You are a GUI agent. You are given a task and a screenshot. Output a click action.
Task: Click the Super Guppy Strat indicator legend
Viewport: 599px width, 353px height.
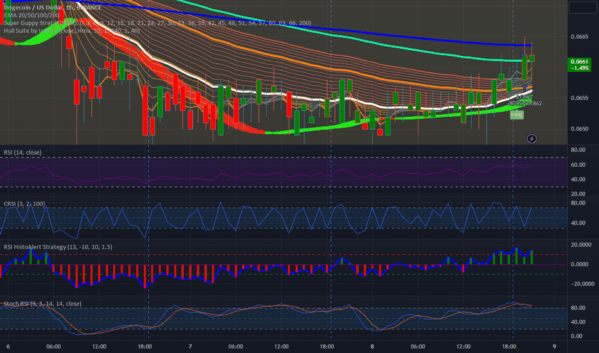tap(157, 23)
